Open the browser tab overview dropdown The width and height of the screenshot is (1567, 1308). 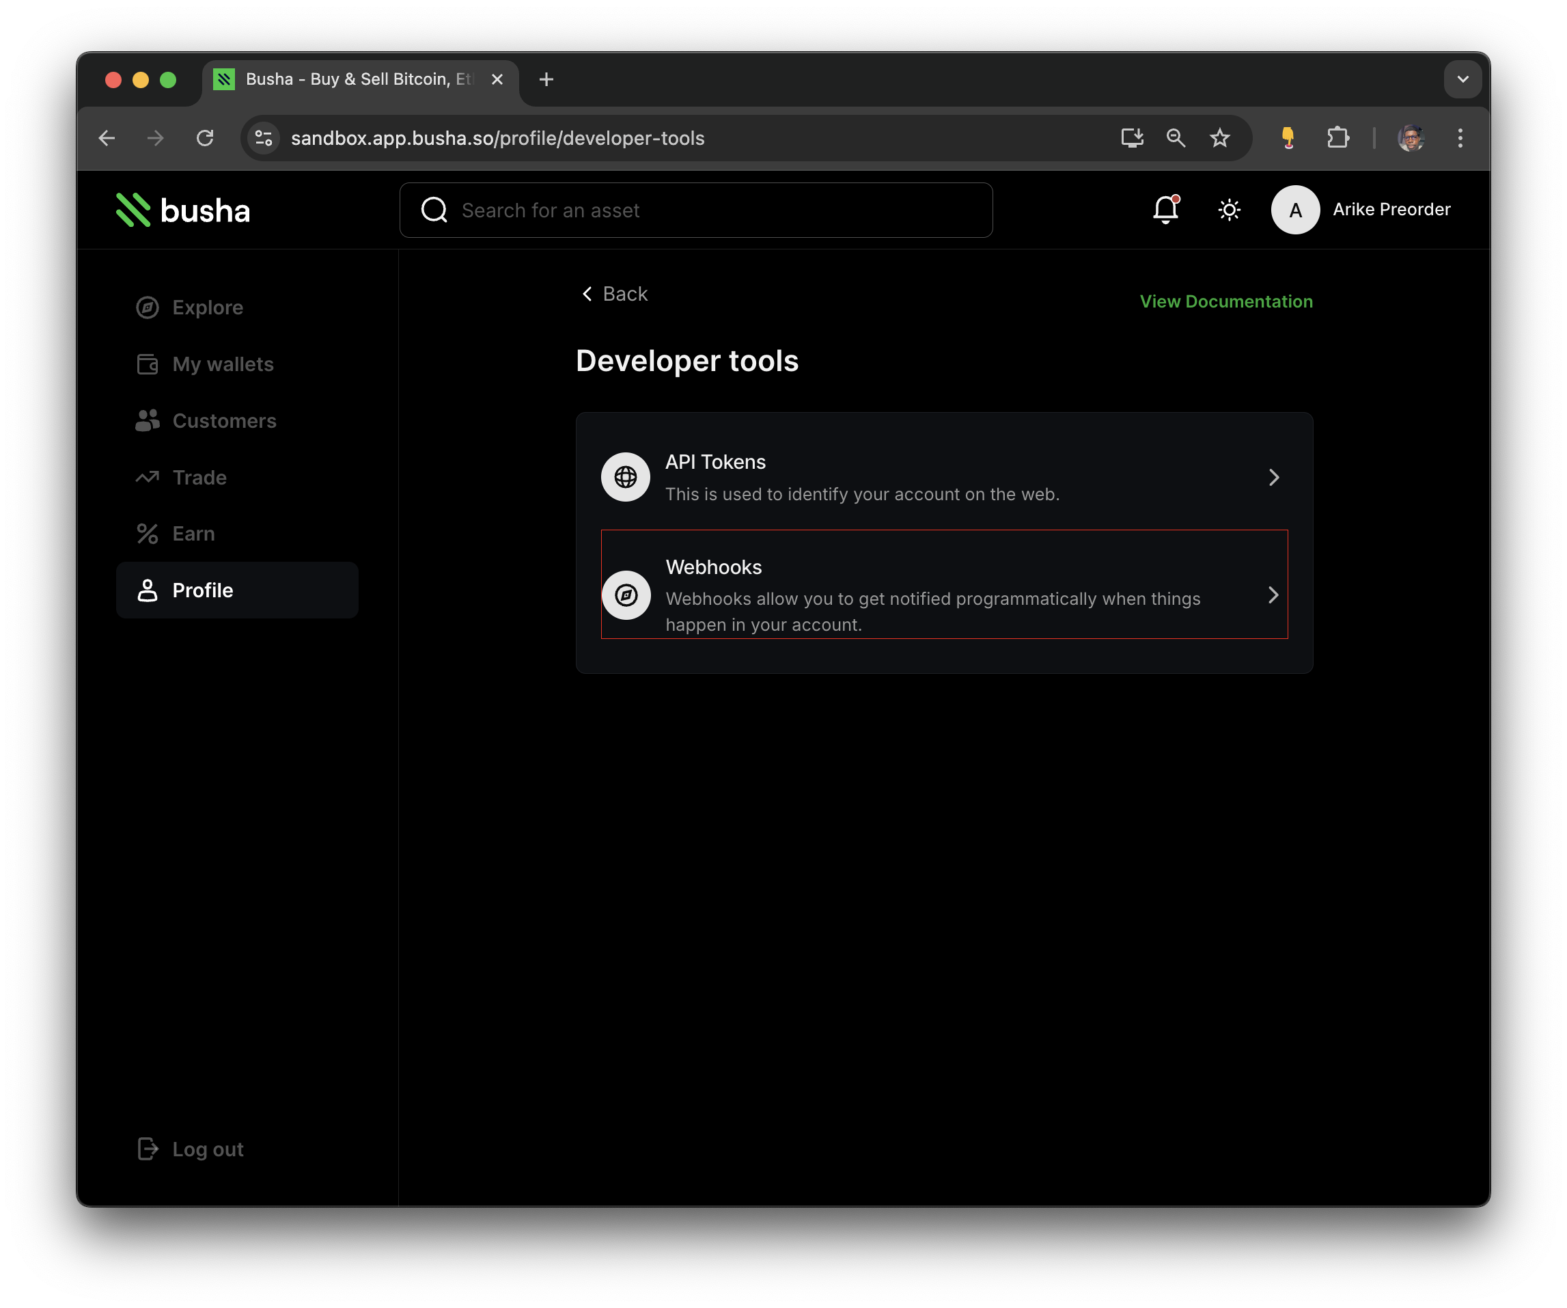(1462, 79)
